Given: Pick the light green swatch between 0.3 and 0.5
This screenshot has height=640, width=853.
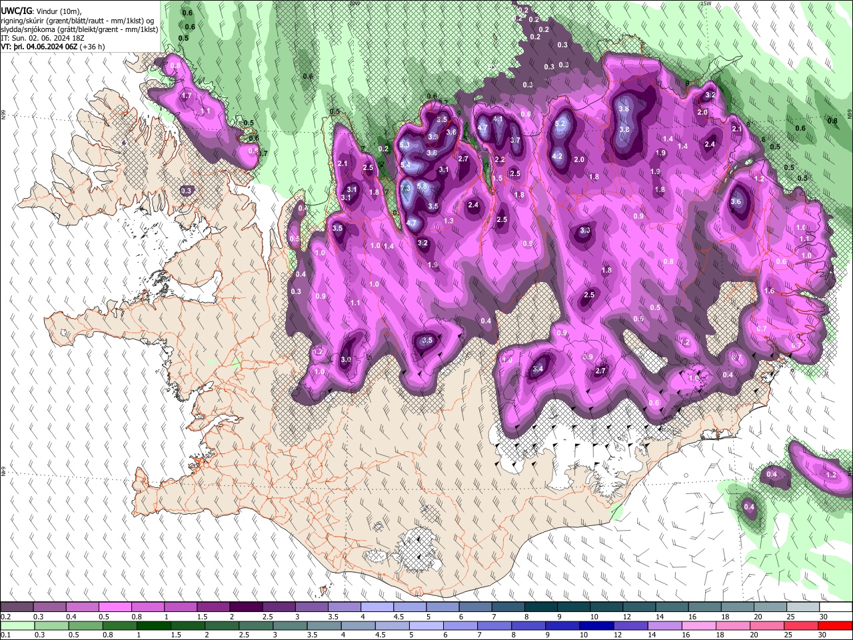Looking at the screenshot, I should pos(50,625).
